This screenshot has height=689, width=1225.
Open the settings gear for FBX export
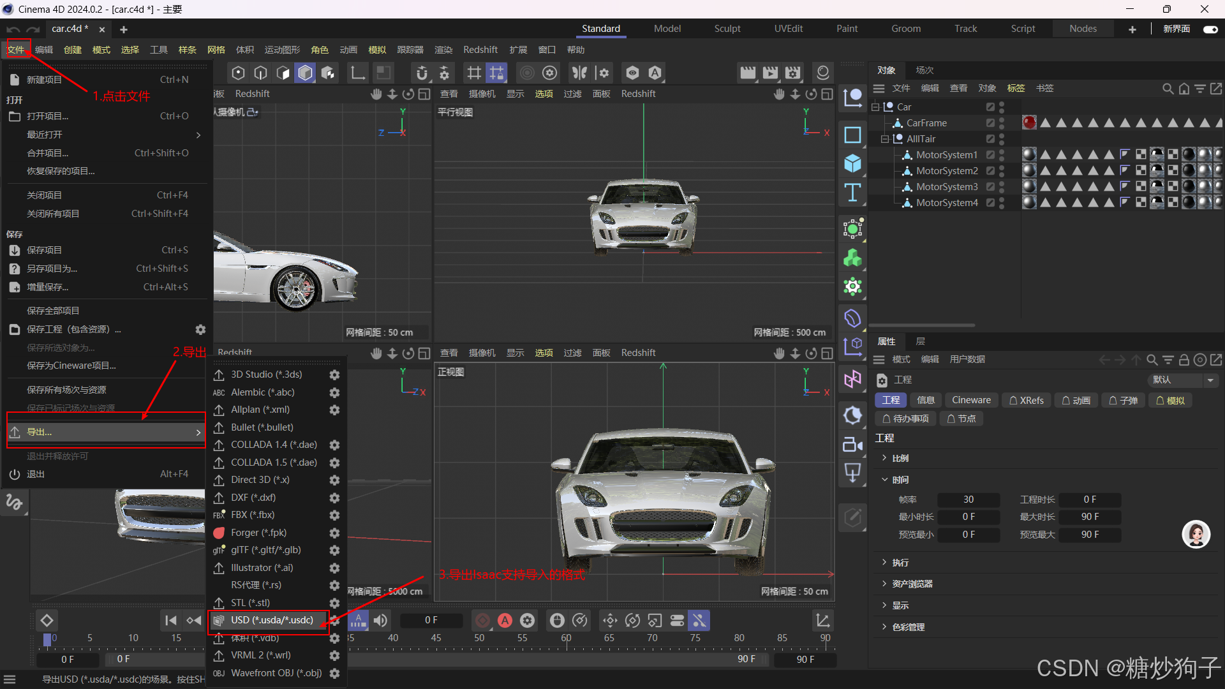click(334, 515)
